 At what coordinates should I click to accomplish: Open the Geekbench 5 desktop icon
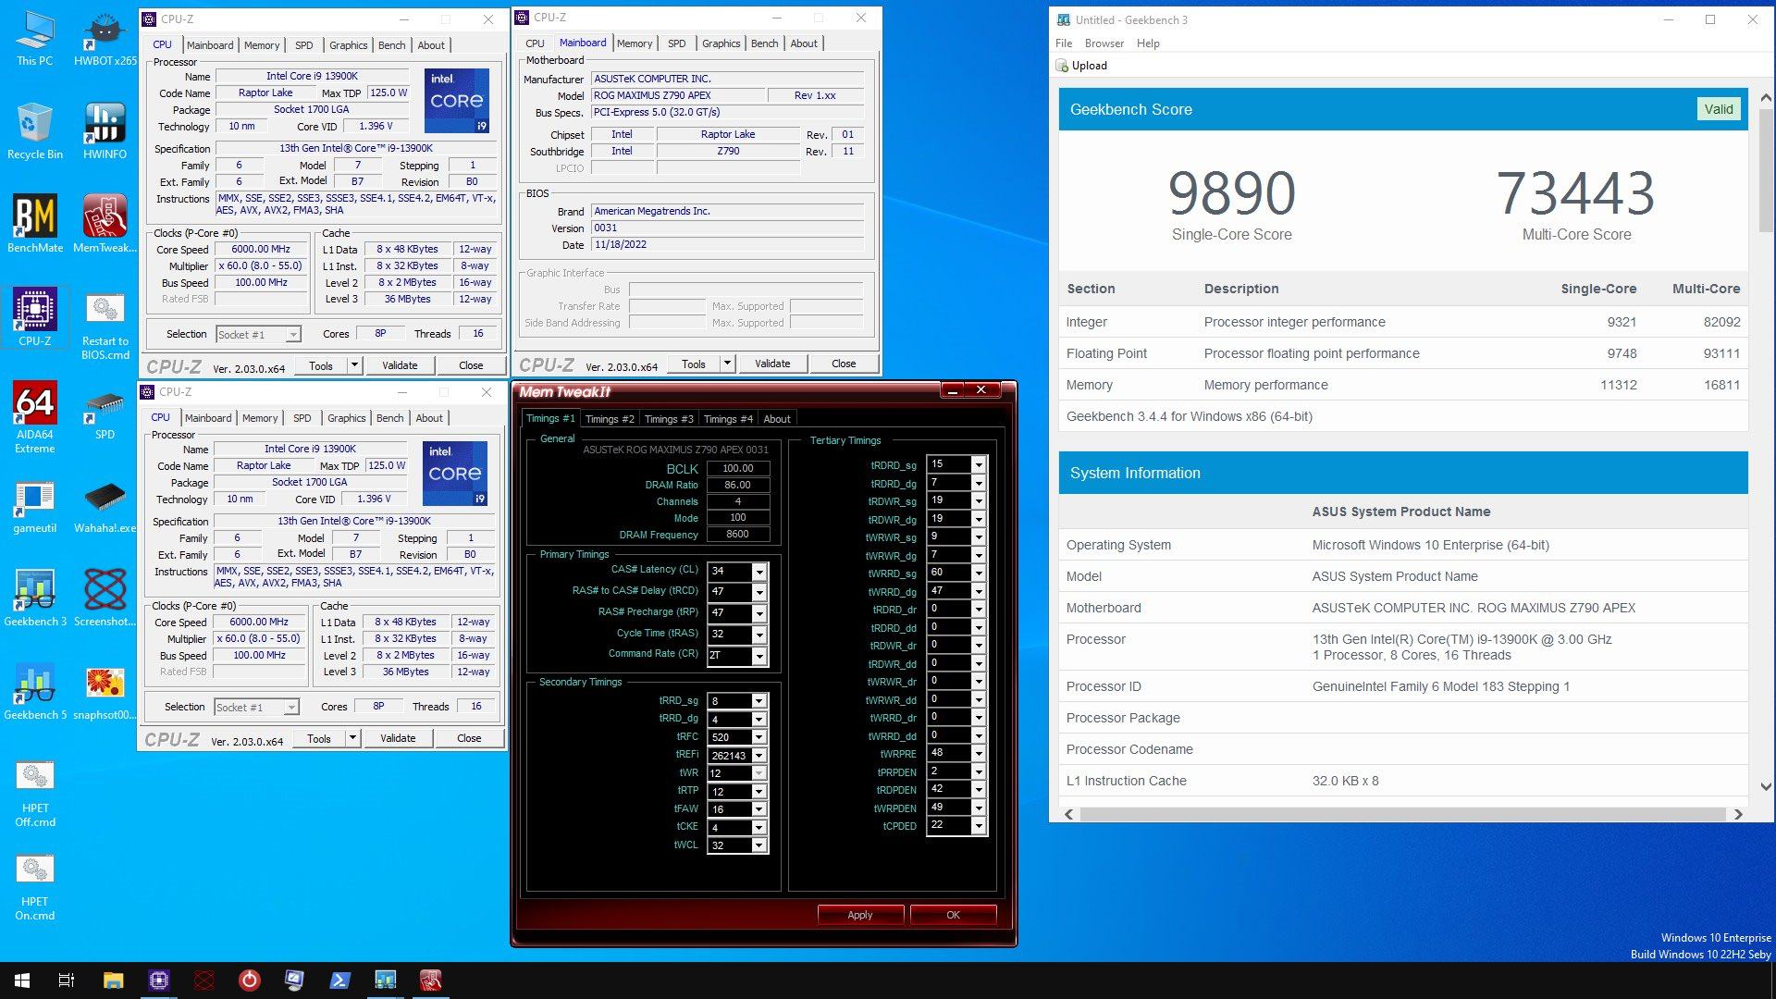click(x=34, y=692)
